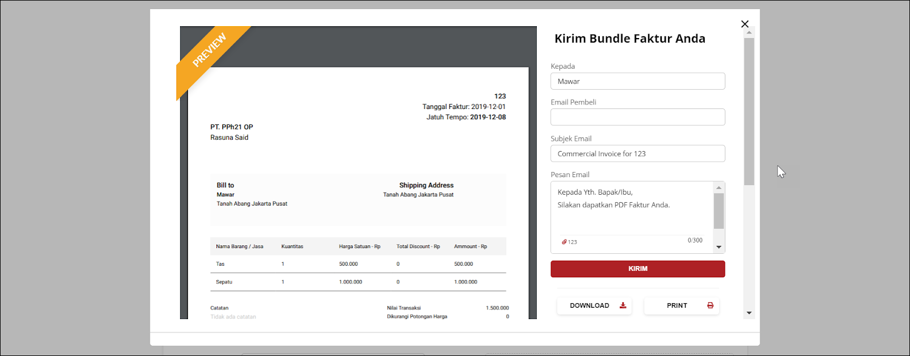Edit the Subjek Email field
This screenshot has height=356, width=910.
coord(637,154)
